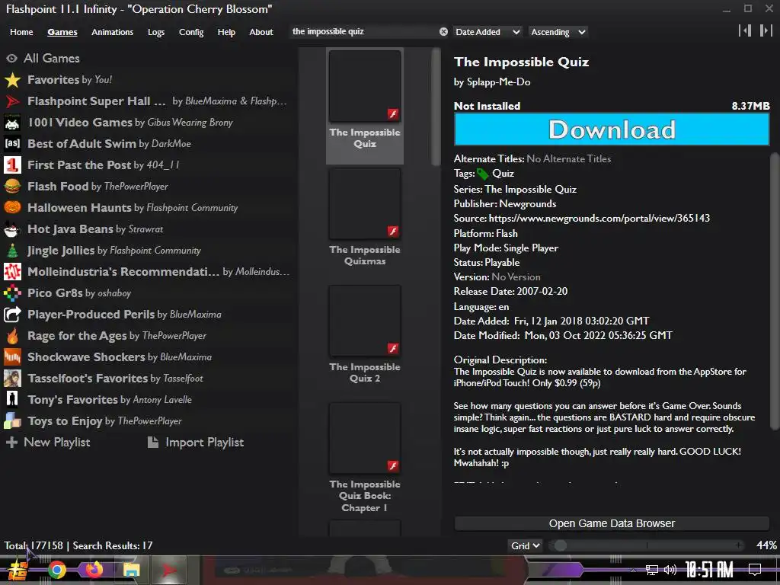Open the Date Added sort dropdown
This screenshot has height=585, width=780.
pyautogui.click(x=487, y=32)
